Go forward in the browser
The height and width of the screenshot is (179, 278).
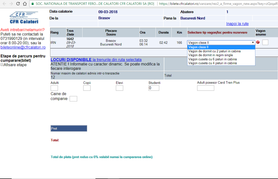point(11,4)
